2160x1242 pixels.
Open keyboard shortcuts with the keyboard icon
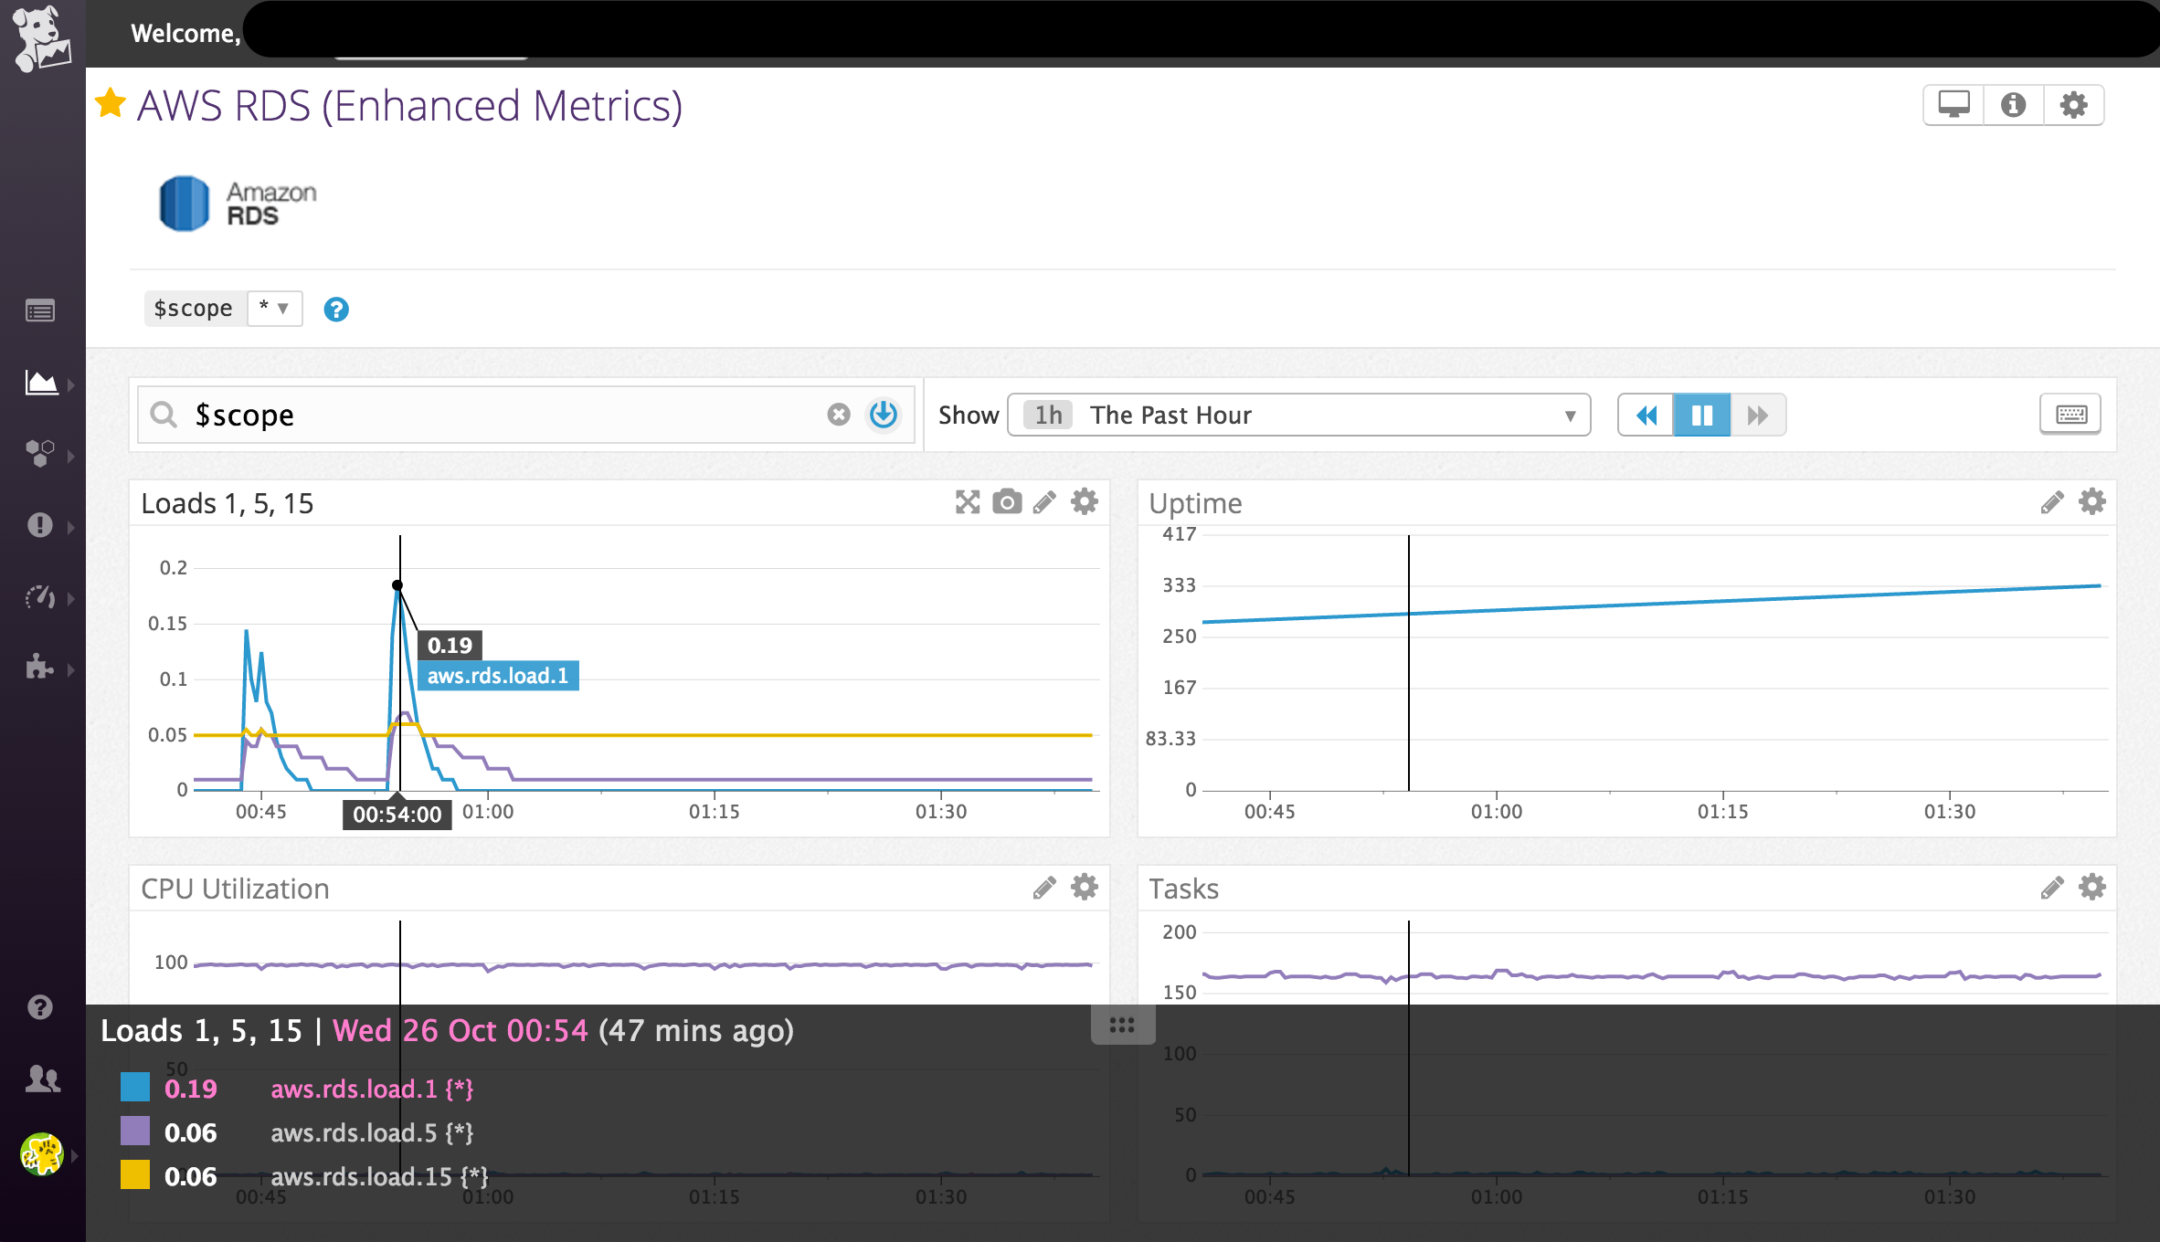point(2070,415)
